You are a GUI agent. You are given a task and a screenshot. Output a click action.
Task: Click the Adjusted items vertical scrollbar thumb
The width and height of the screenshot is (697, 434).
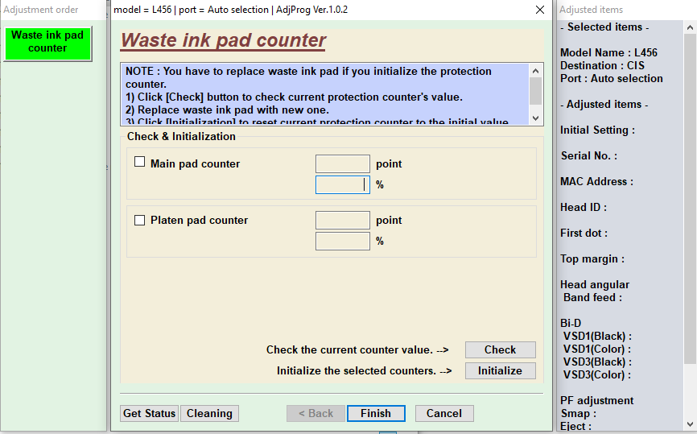(x=690, y=193)
